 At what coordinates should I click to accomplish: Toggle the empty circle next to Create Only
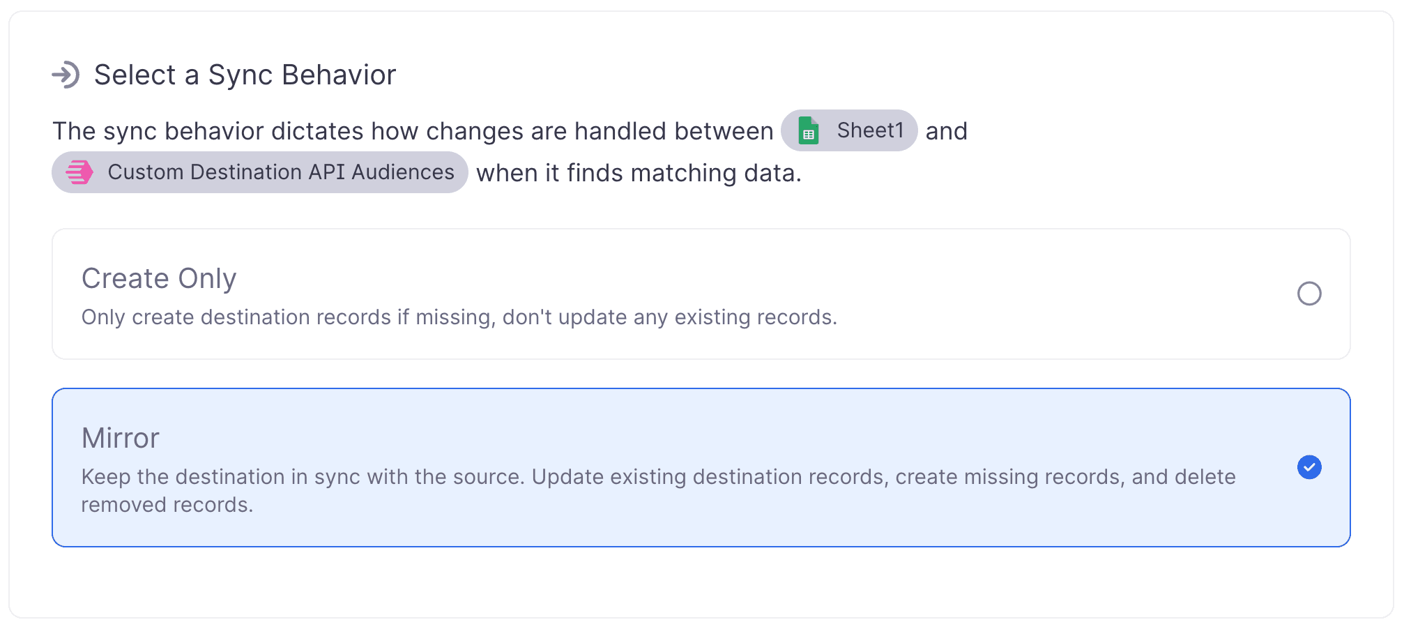click(x=1310, y=294)
